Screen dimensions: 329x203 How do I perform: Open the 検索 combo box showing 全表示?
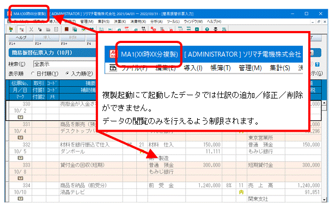click(64, 64)
